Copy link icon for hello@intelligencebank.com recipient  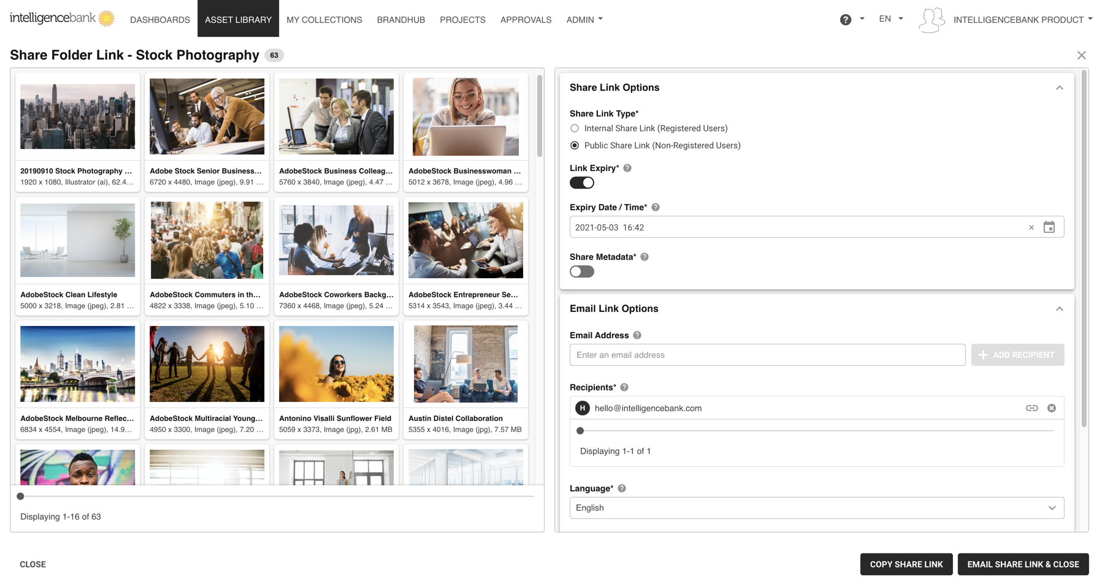tap(1032, 408)
